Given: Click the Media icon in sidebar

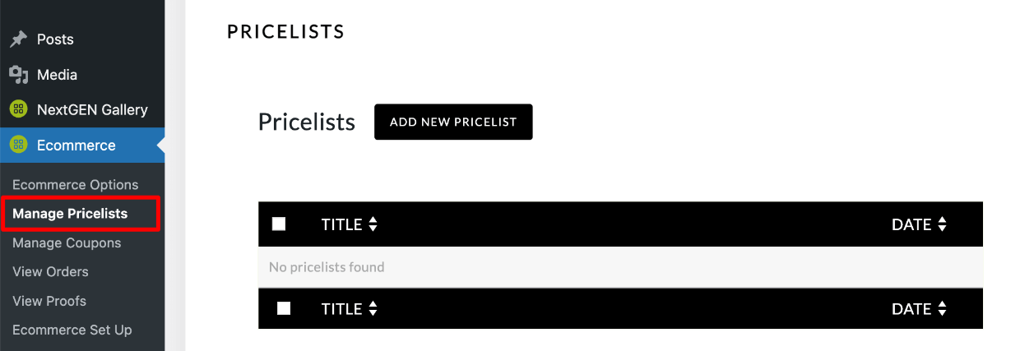Looking at the screenshot, I should tap(18, 75).
